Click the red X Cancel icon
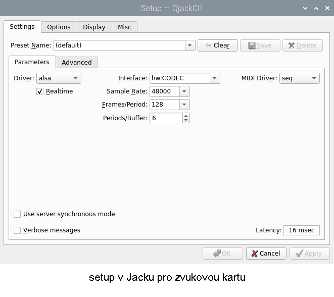The width and height of the screenshot is (334, 297). click(254, 254)
